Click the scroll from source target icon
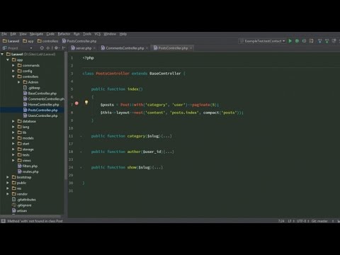 [42, 48]
